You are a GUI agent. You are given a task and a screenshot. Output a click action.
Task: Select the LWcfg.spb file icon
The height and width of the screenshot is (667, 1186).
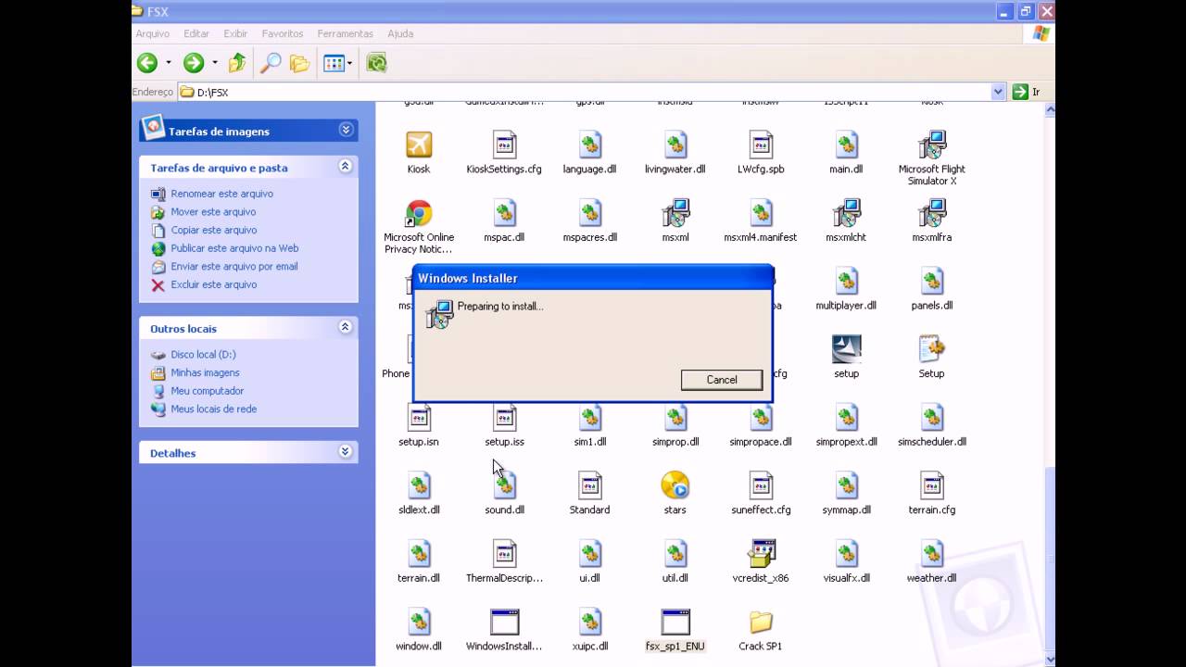[x=761, y=145]
